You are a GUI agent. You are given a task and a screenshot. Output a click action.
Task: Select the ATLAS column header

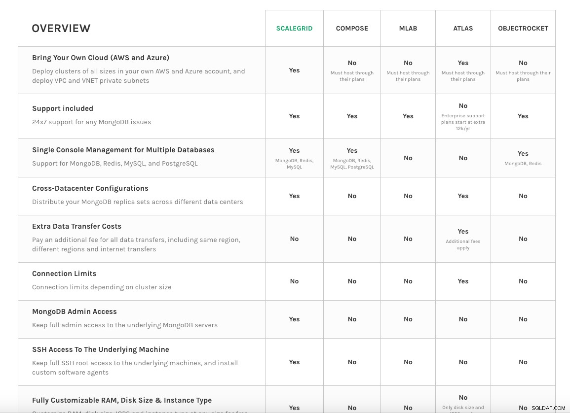(x=463, y=28)
